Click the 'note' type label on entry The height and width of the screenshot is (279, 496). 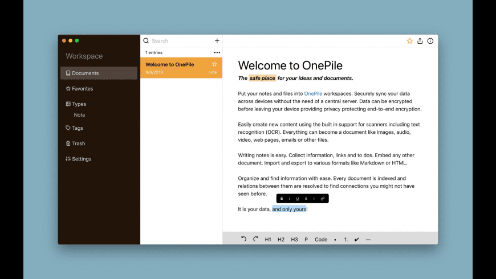click(213, 72)
